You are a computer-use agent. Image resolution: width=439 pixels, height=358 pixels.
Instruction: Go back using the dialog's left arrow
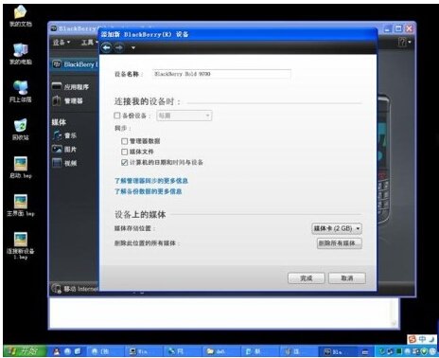coord(107,47)
